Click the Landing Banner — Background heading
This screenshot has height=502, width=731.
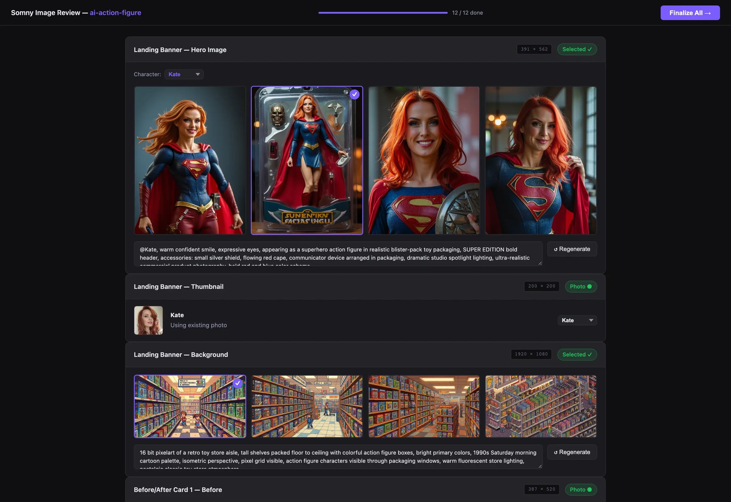(181, 354)
